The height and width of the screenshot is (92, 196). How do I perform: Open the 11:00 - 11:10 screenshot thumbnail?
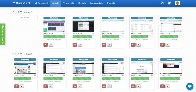point(25,68)
